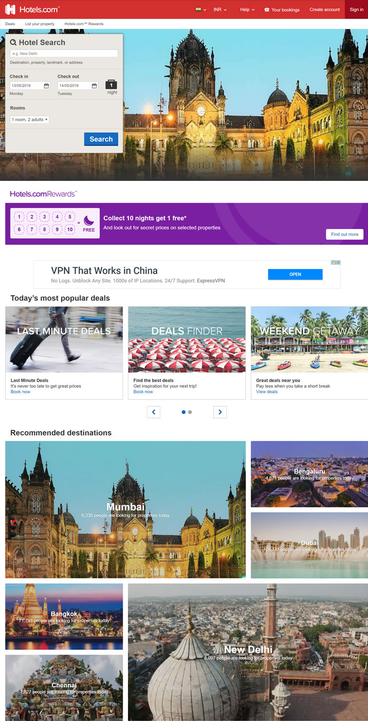Click the India flag country selector
The width and height of the screenshot is (368, 721).
pyautogui.click(x=198, y=9)
